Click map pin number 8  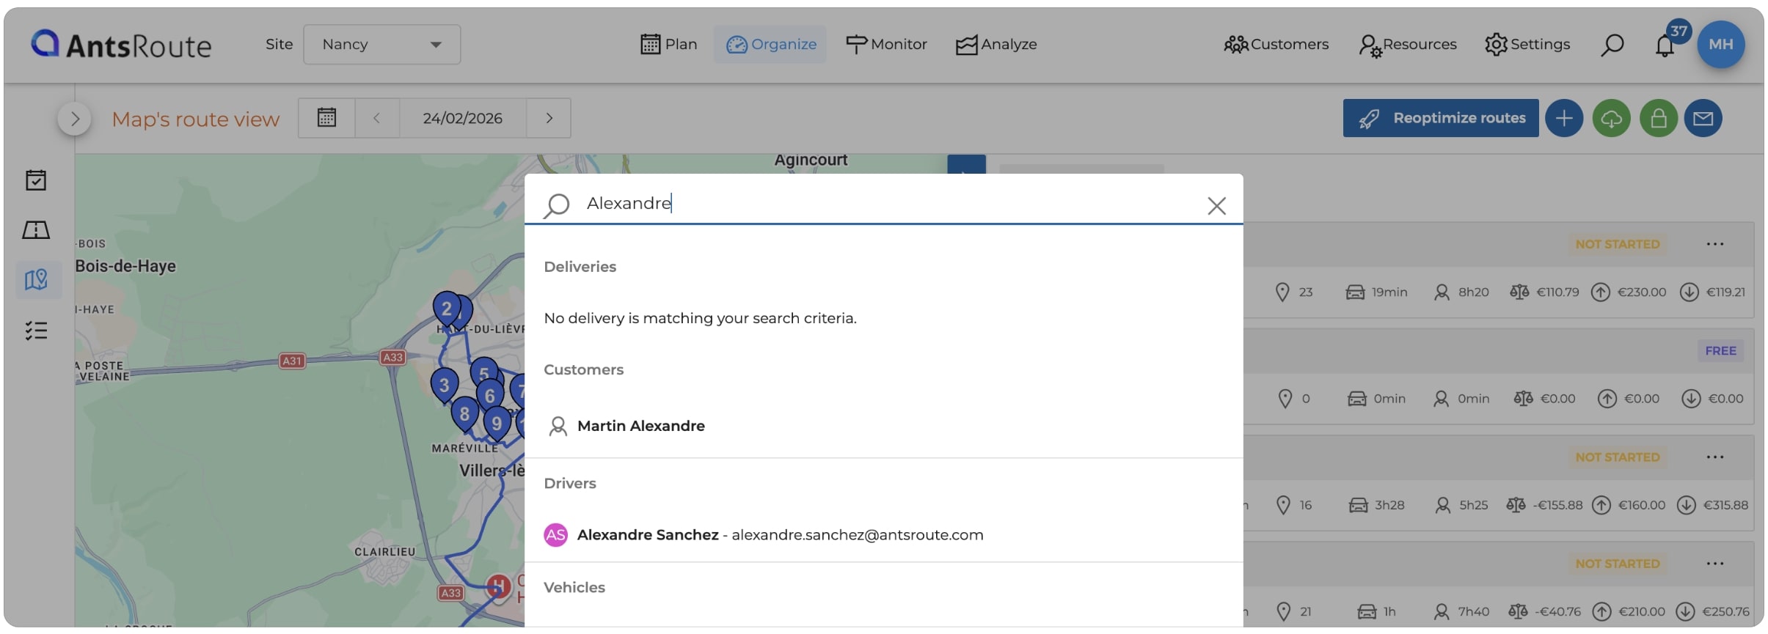coord(464,413)
